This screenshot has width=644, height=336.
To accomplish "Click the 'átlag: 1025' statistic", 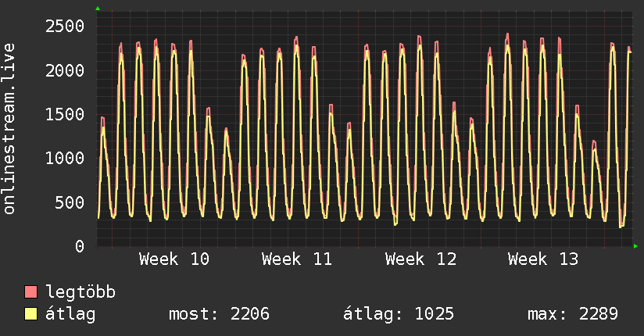I will coord(399,314).
